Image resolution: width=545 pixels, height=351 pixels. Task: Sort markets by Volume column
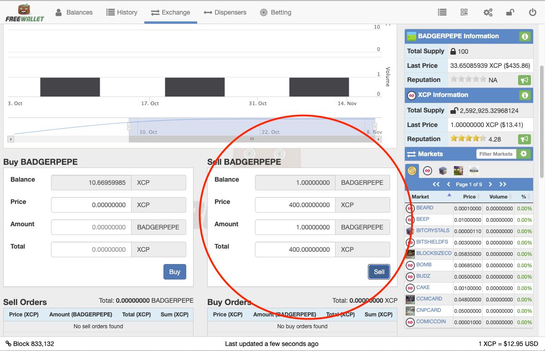pyautogui.click(x=499, y=197)
